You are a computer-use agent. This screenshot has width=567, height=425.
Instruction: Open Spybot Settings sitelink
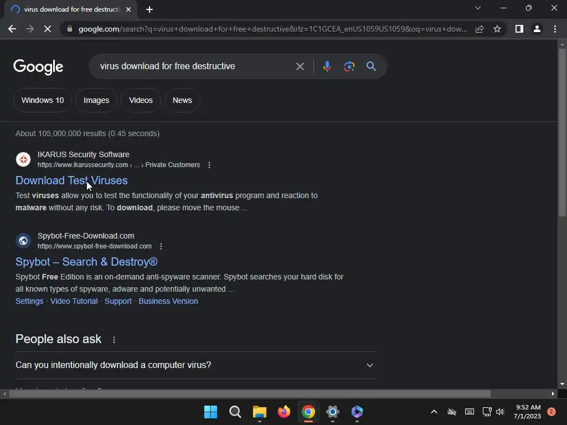(29, 301)
